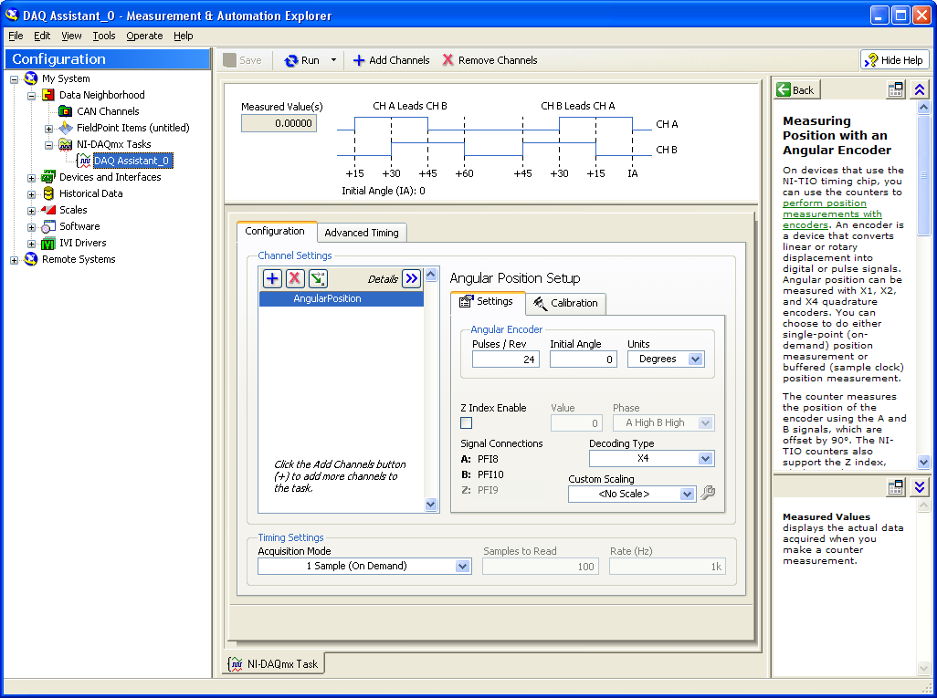
Task: Click the IVI Drivers icon
Action: pyautogui.click(x=47, y=243)
